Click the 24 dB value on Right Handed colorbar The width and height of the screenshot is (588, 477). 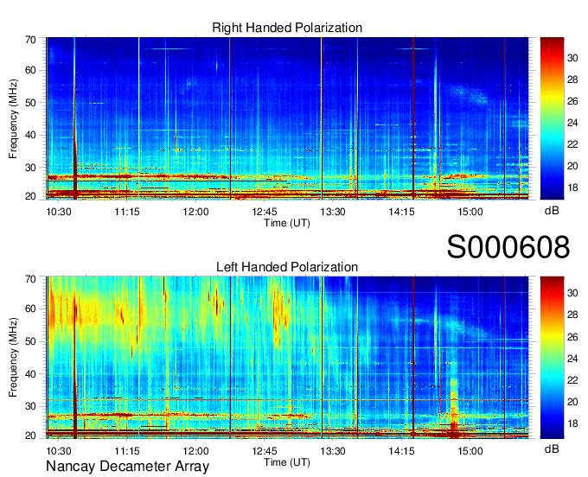572,123
